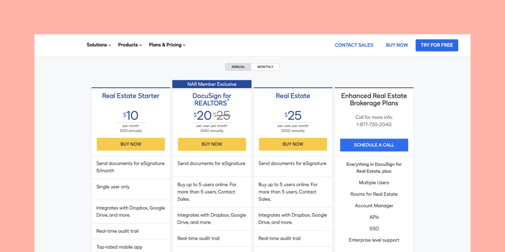Switch to the MONTHLY pricing tab
The height and width of the screenshot is (252, 505).
pos(265,67)
